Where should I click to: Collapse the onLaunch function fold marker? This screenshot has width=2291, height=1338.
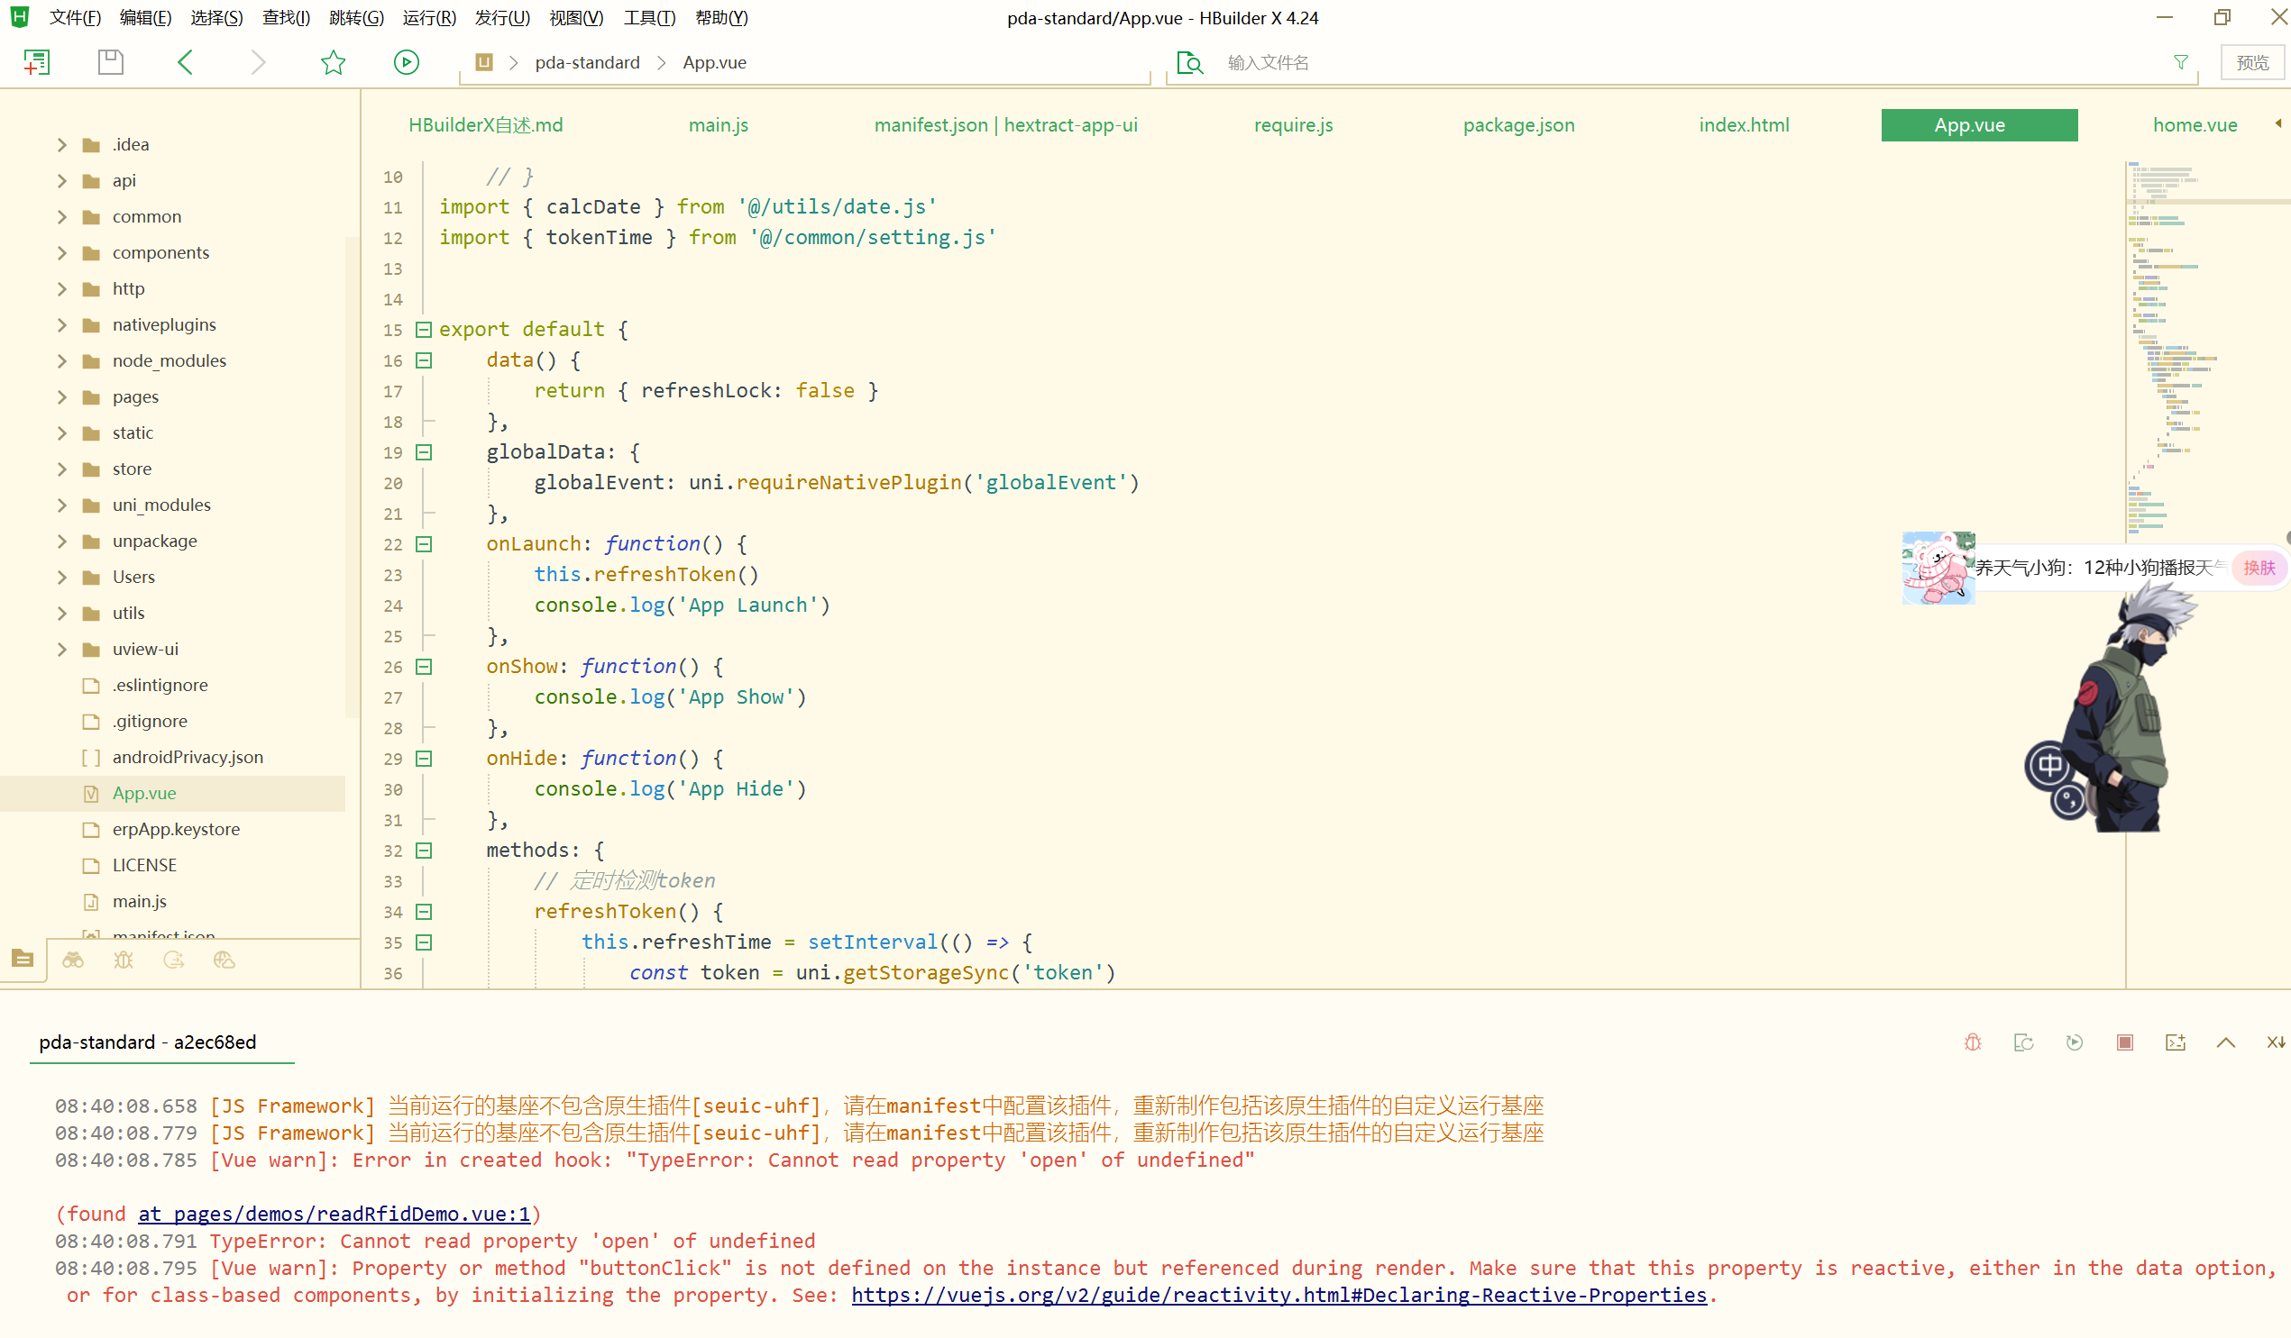click(x=424, y=543)
